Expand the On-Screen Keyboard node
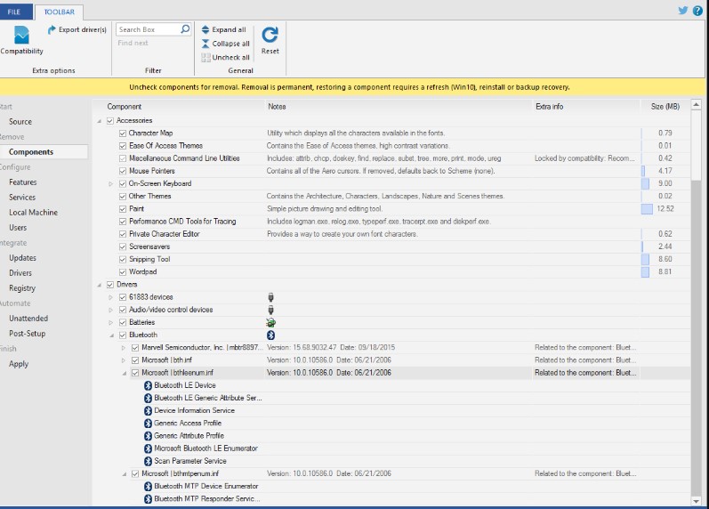Screen dimensions: 709x509 (111, 183)
